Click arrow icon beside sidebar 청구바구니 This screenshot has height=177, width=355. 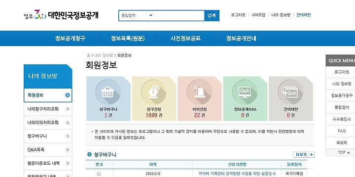point(67,136)
